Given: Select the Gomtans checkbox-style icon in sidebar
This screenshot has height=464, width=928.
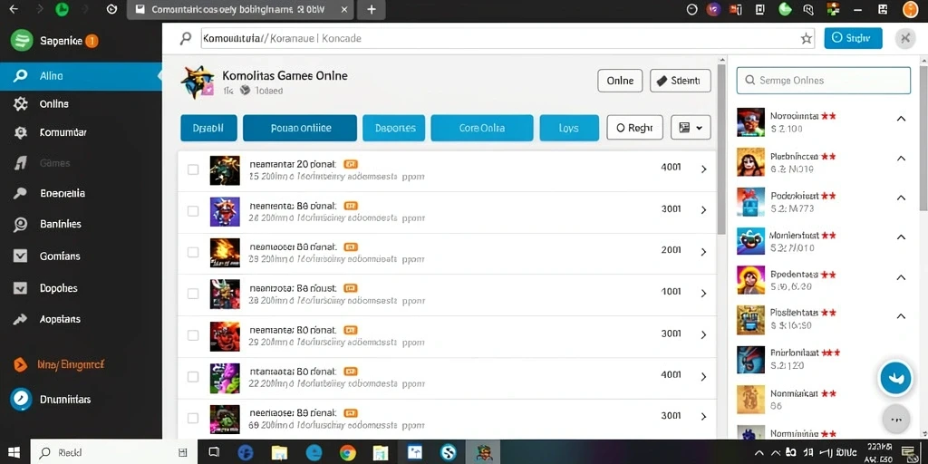Looking at the screenshot, I should pos(20,256).
